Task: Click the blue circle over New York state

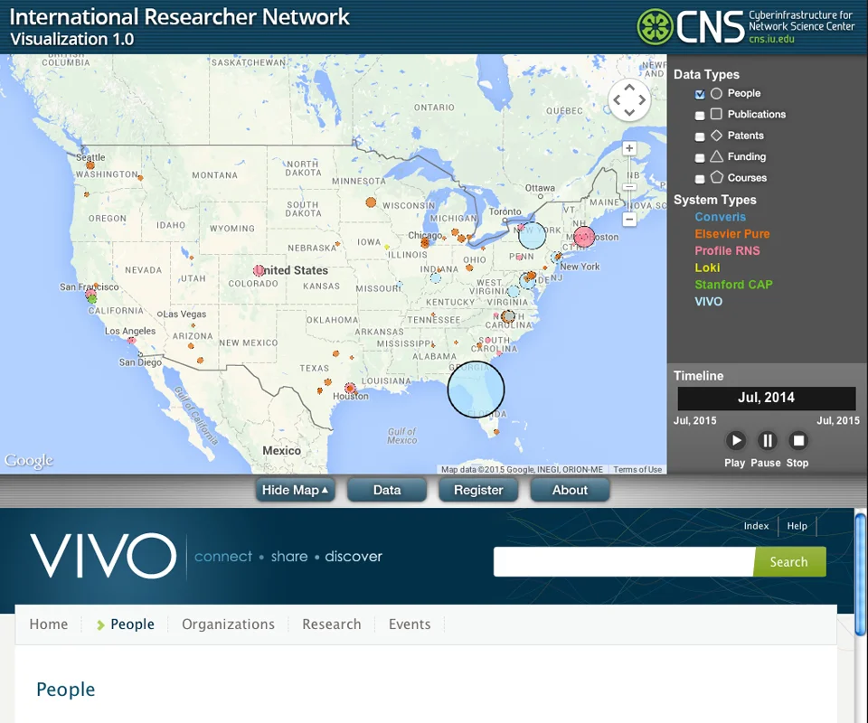Action: pyautogui.click(x=532, y=235)
